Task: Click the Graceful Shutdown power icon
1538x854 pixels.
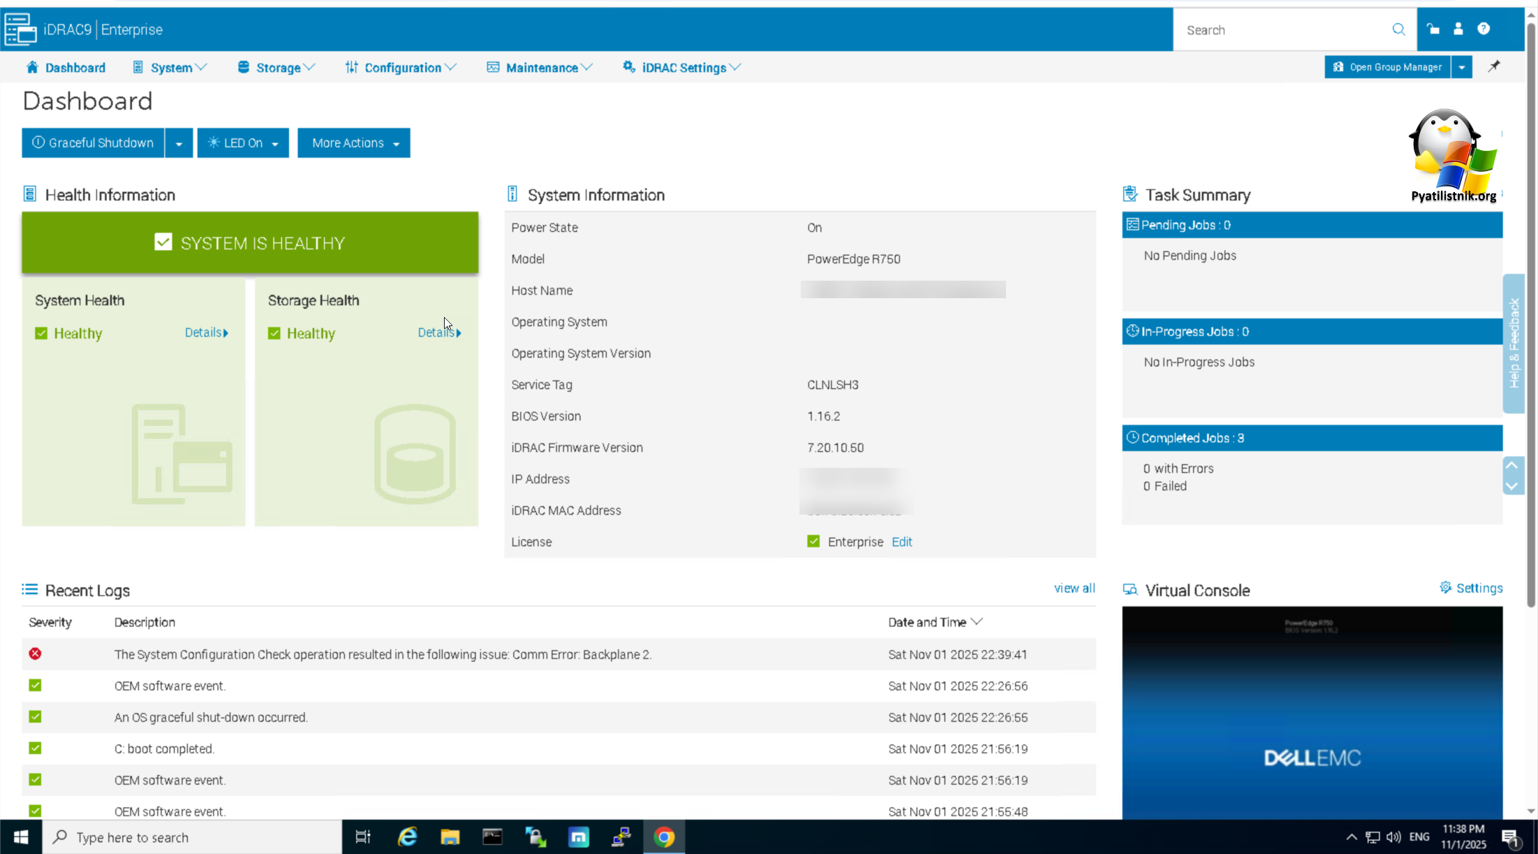Action: point(38,142)
